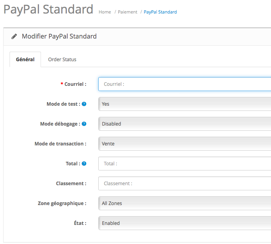Click the PayPal Standard breadcrumb link
The image size is (271, 244).
[x=160, y=12]
